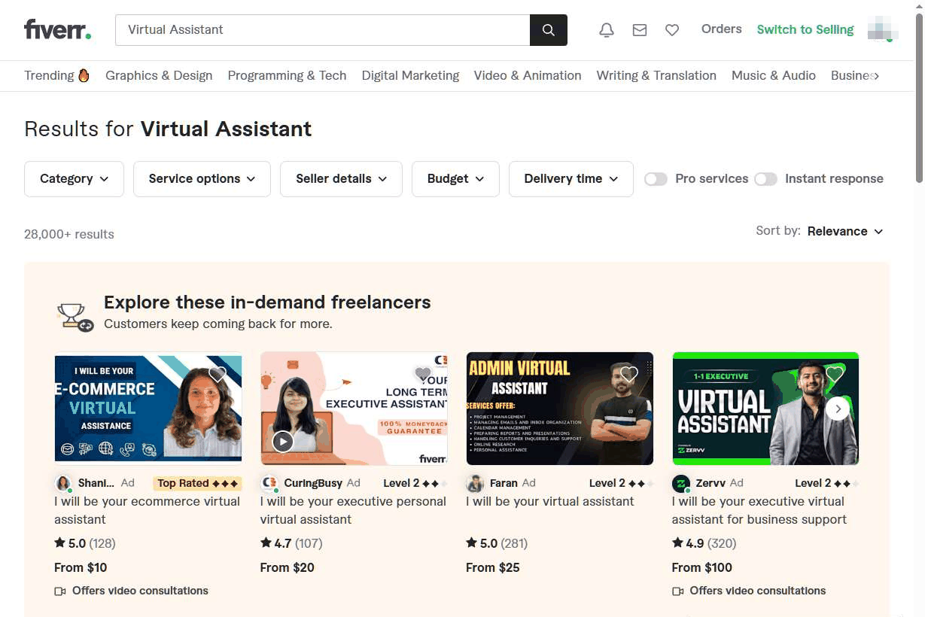Open notifications bell

click(607, 30)
